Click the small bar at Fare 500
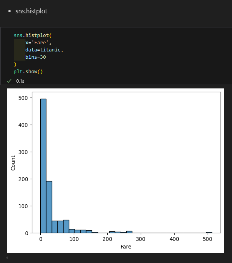This screenshot has width=232, height=263. tap(209, 233)
